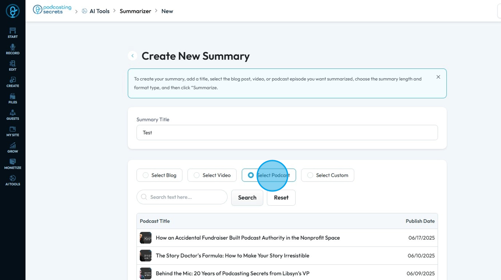Open Files in the sidebar
Screen dimensions: 501x280
coord(13,98)
